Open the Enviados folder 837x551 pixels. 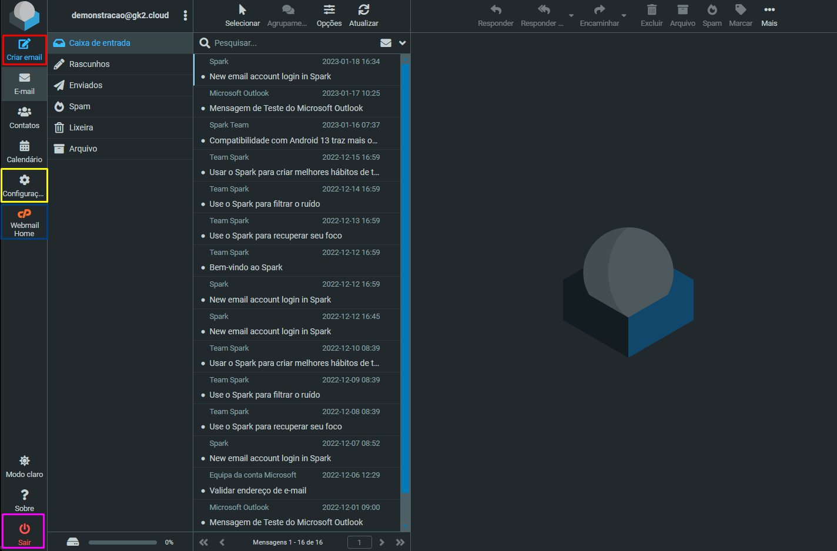coord(120,85)
